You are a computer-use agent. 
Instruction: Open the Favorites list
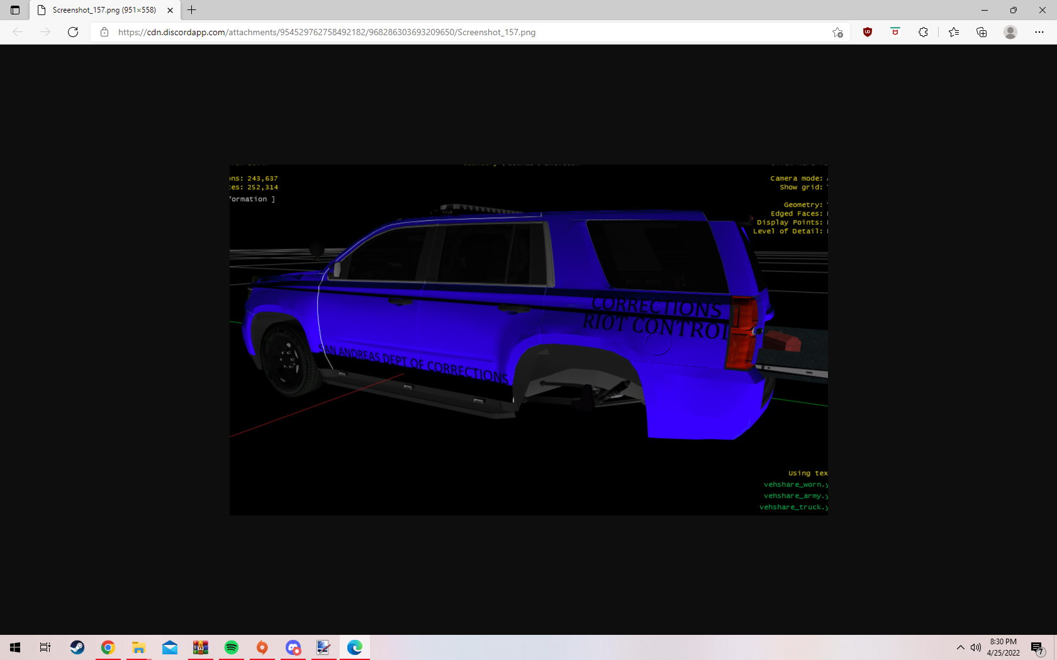coord(954,32)
